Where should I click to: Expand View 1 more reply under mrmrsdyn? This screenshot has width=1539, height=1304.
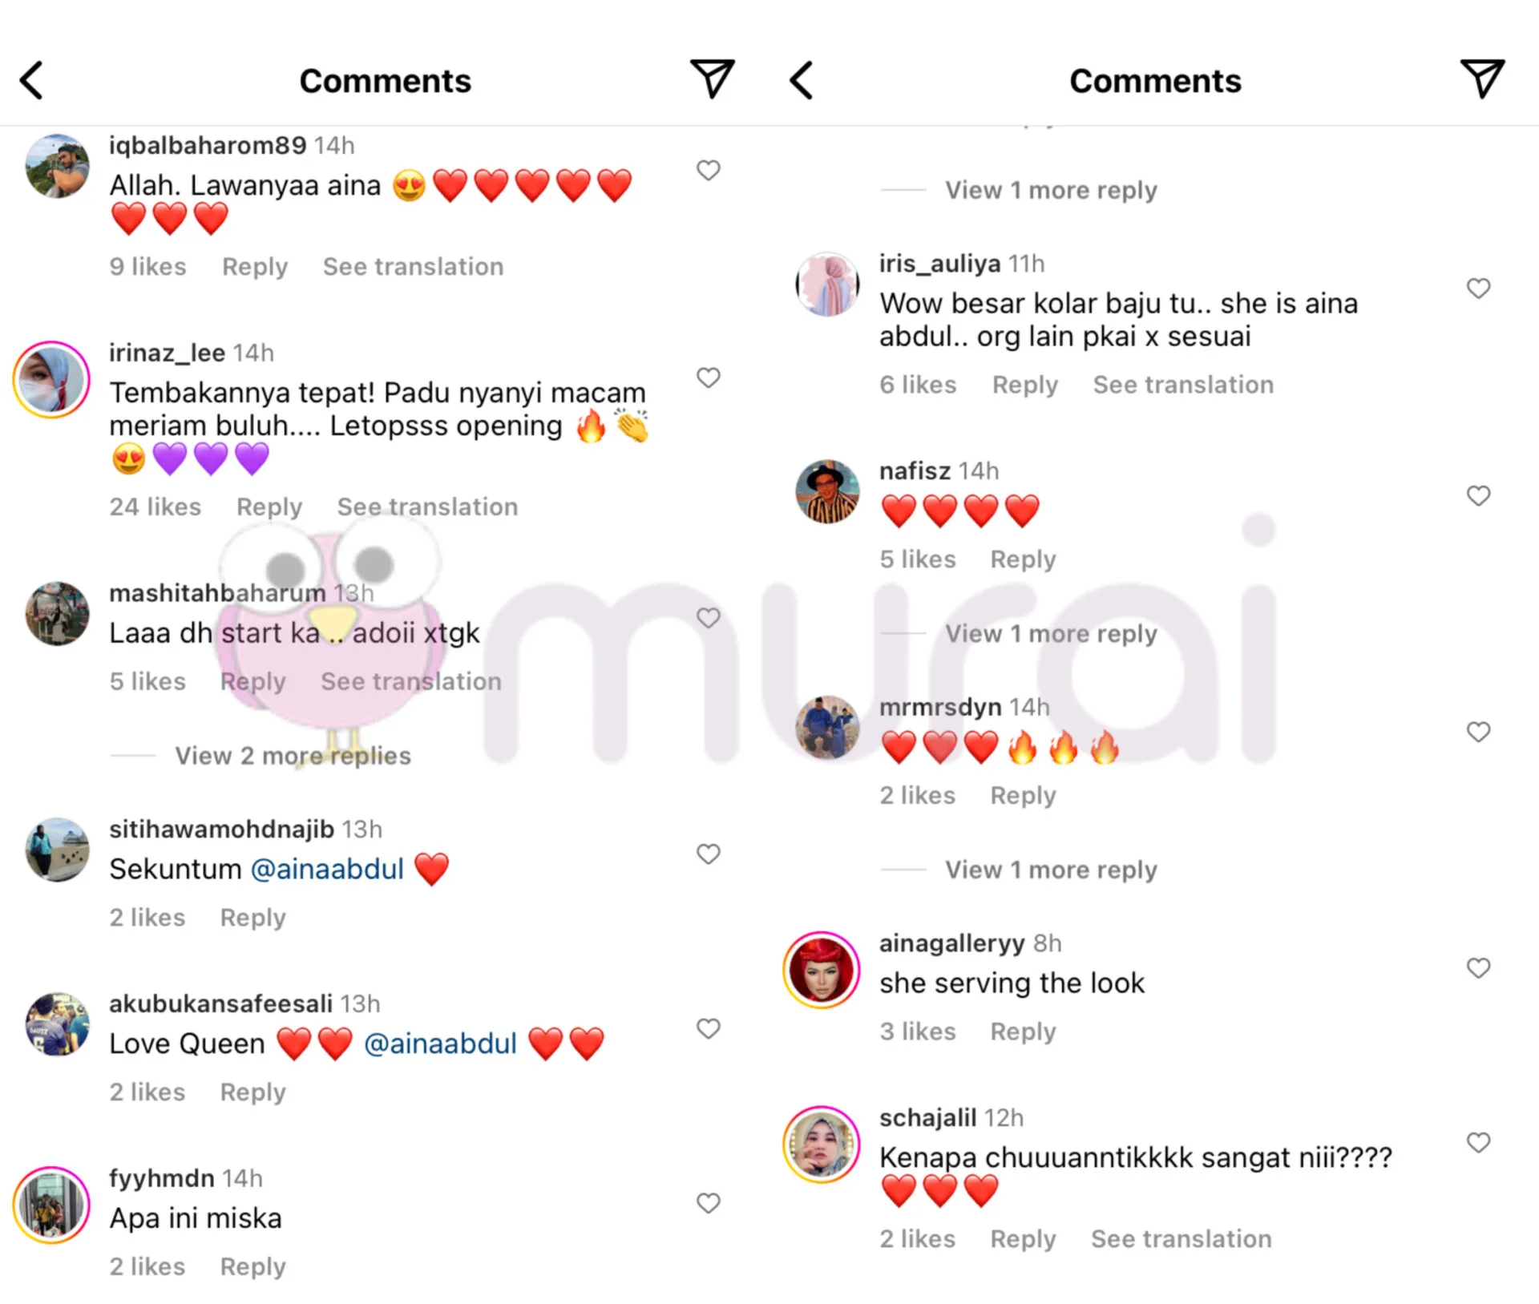tap(1051, 870)
